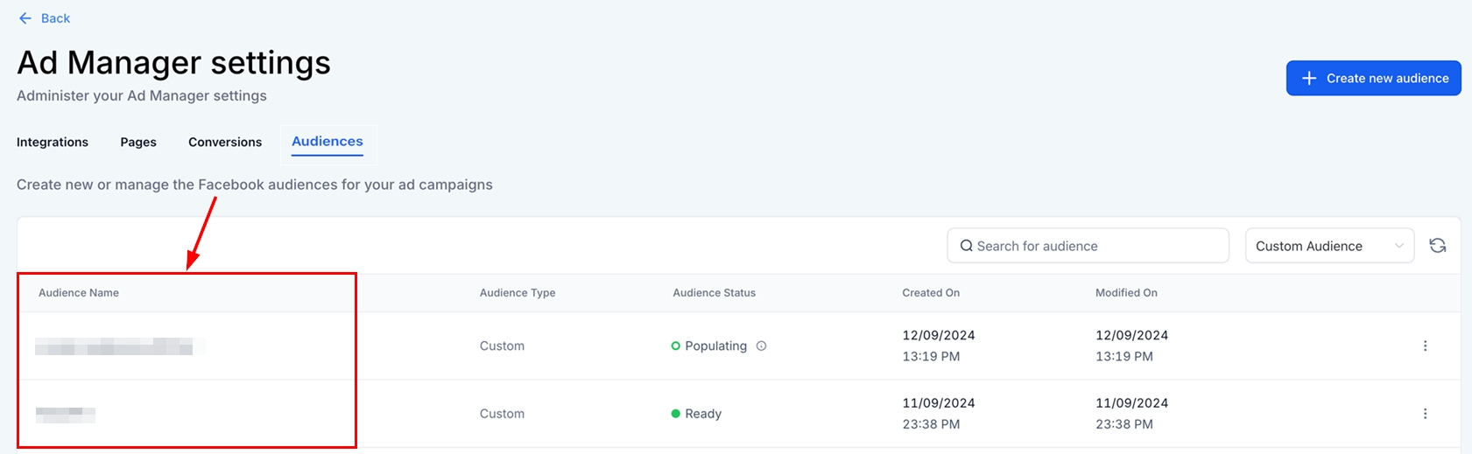1472x454 pixels.
Task: Open the three-dot menu for the Ready audience
Action: coord(1425,414)
